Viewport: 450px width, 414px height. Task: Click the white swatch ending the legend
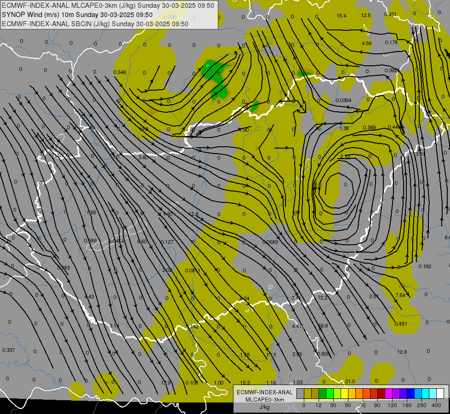click(x=440, y=394)
